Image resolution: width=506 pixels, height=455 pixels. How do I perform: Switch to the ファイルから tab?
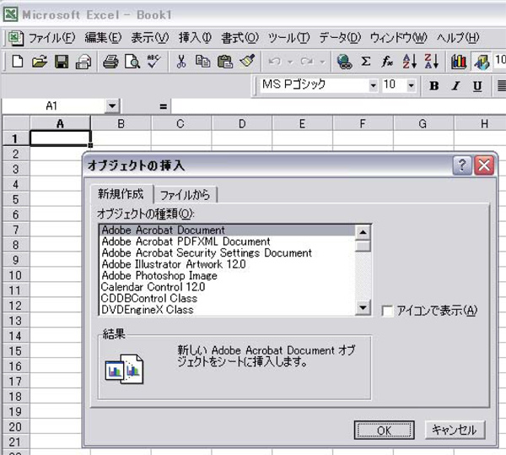(x=185, y=195)
